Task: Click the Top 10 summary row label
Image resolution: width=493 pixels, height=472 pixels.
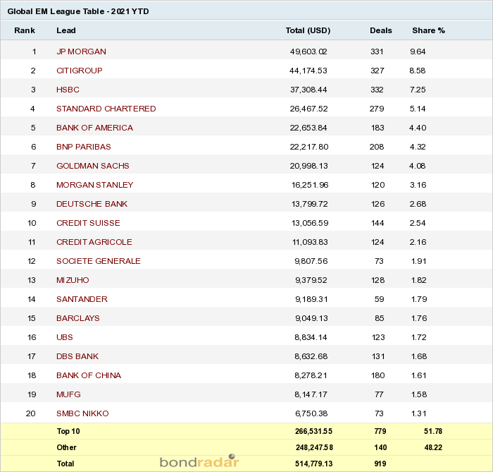Action: tap(68, 431)
